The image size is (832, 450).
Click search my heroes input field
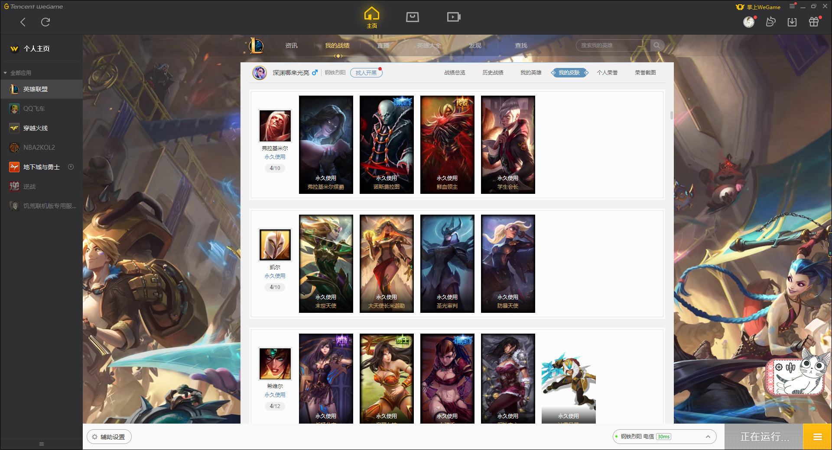[613, 45]
